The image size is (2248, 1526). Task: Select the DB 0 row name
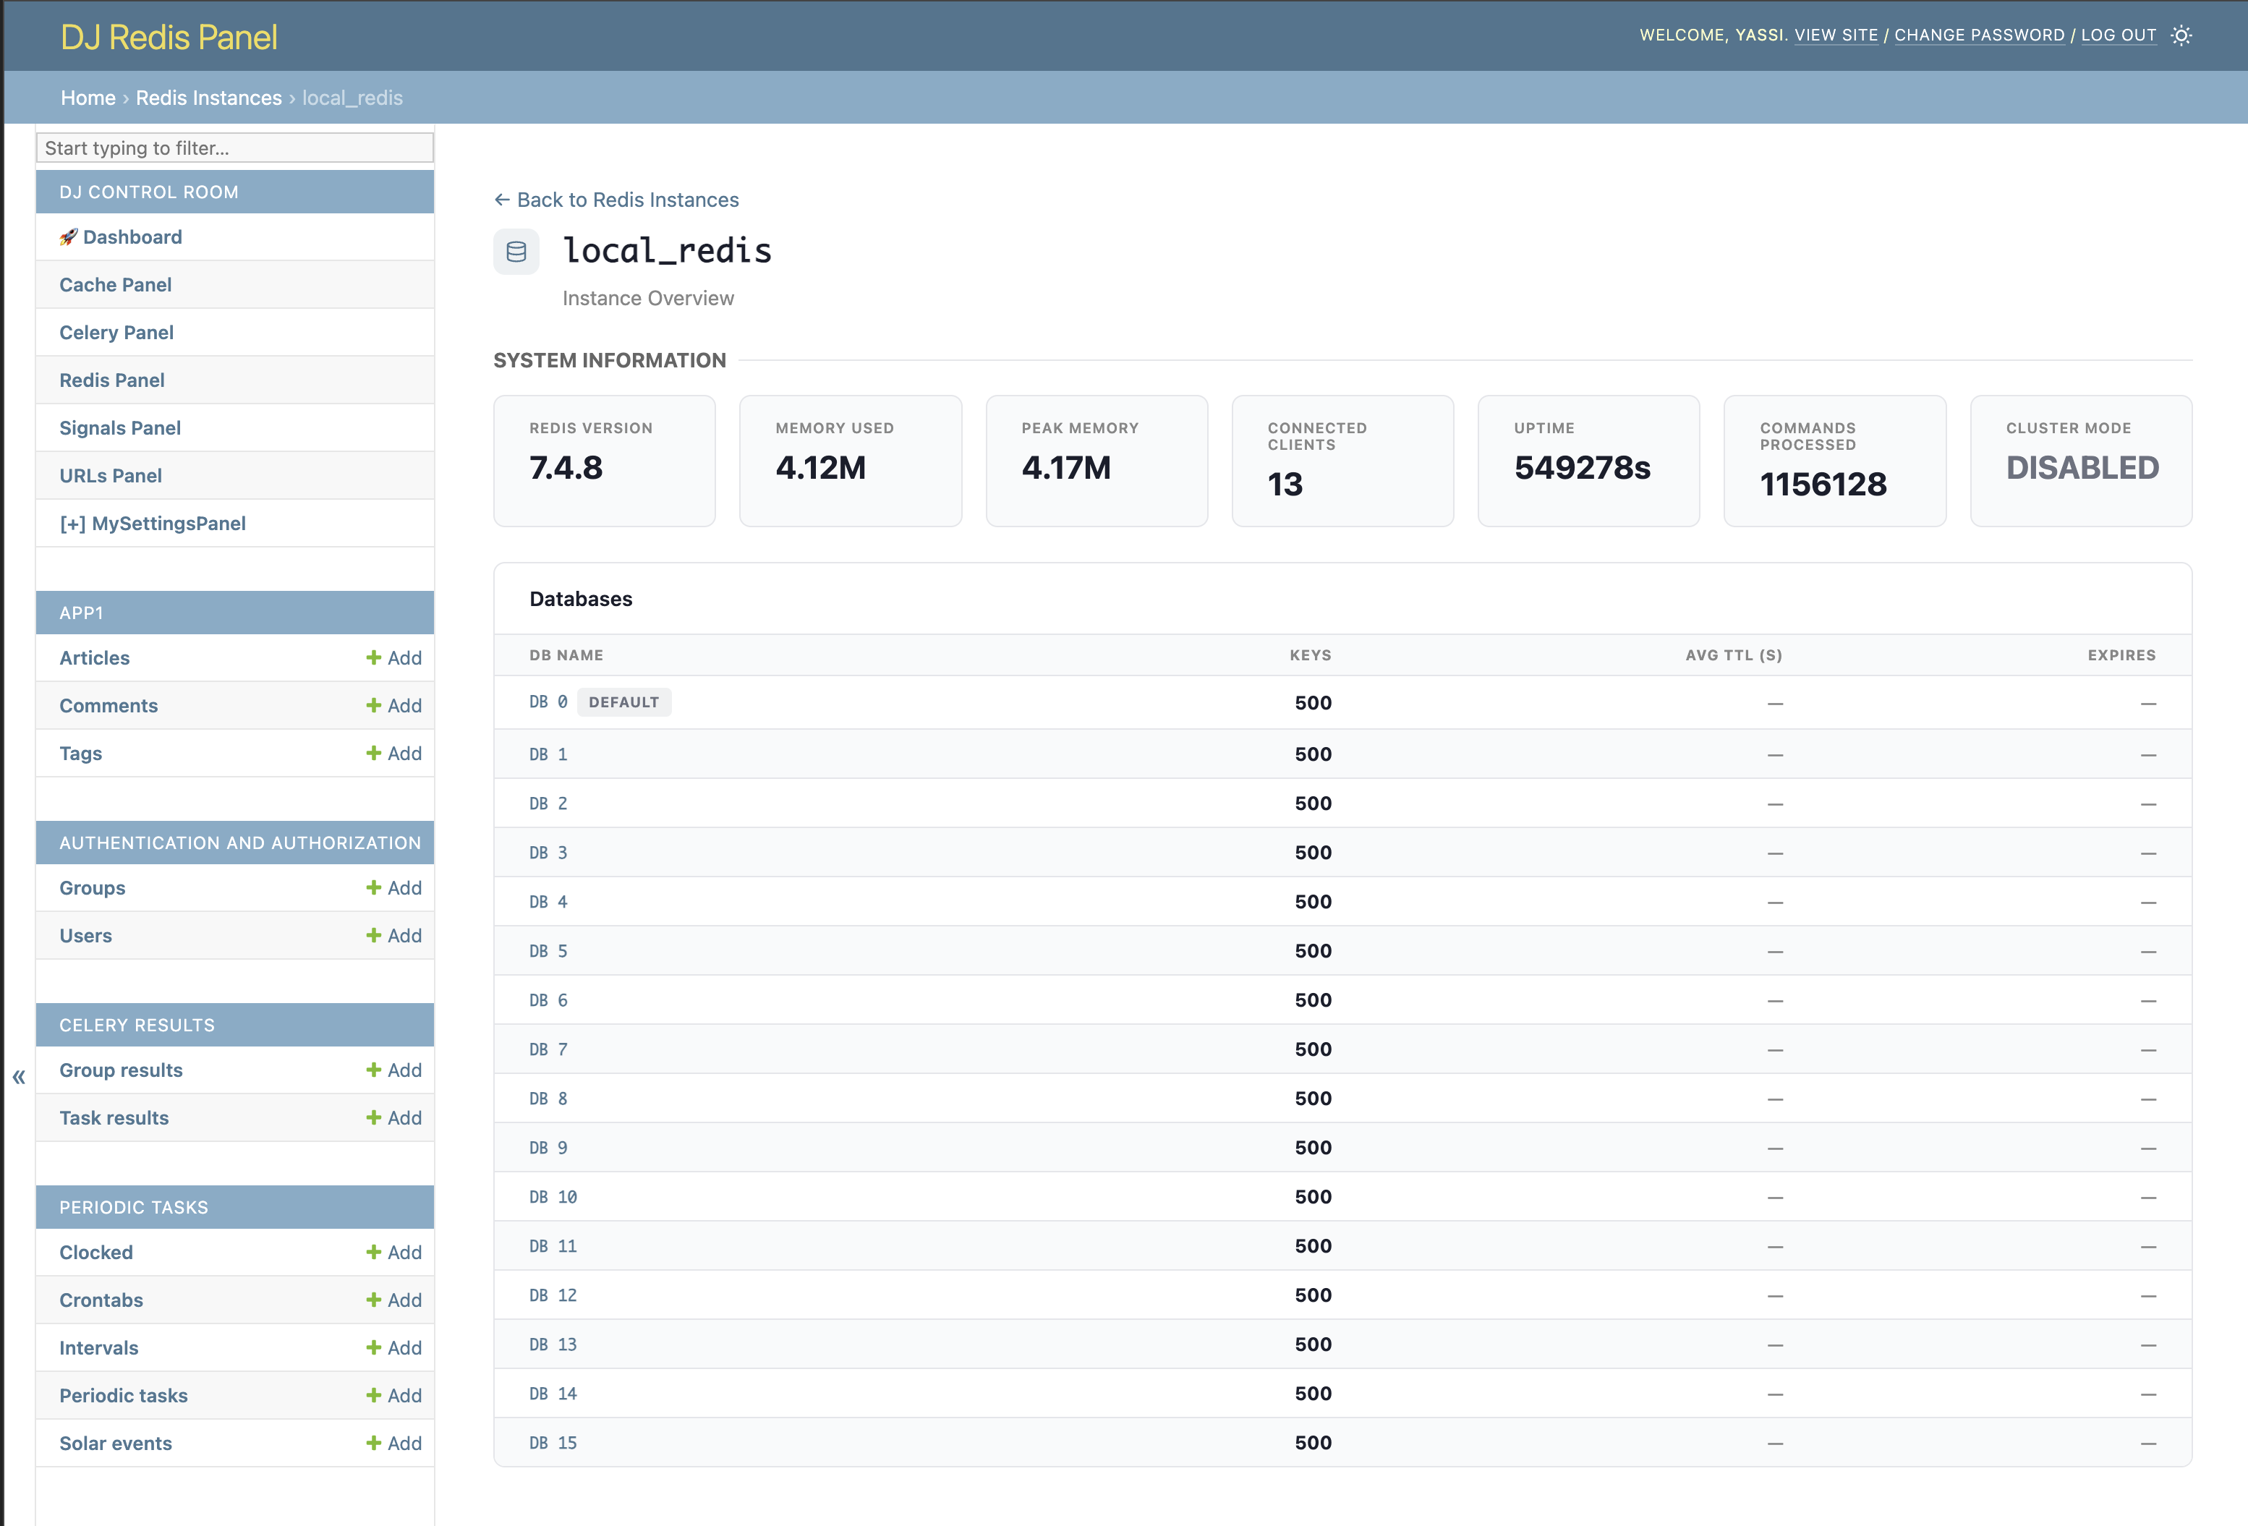[x=548, y=702]
